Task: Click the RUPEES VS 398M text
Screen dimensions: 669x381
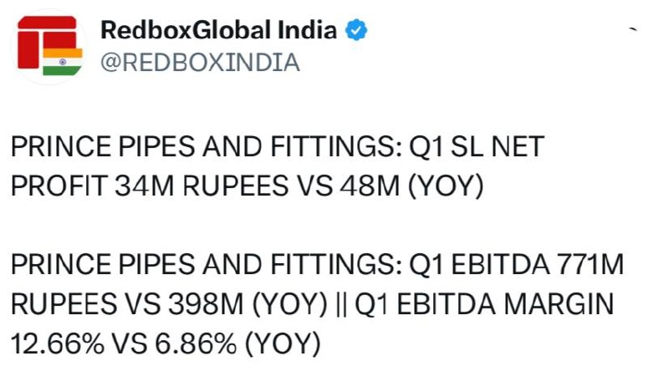Action: pos(128,304)
